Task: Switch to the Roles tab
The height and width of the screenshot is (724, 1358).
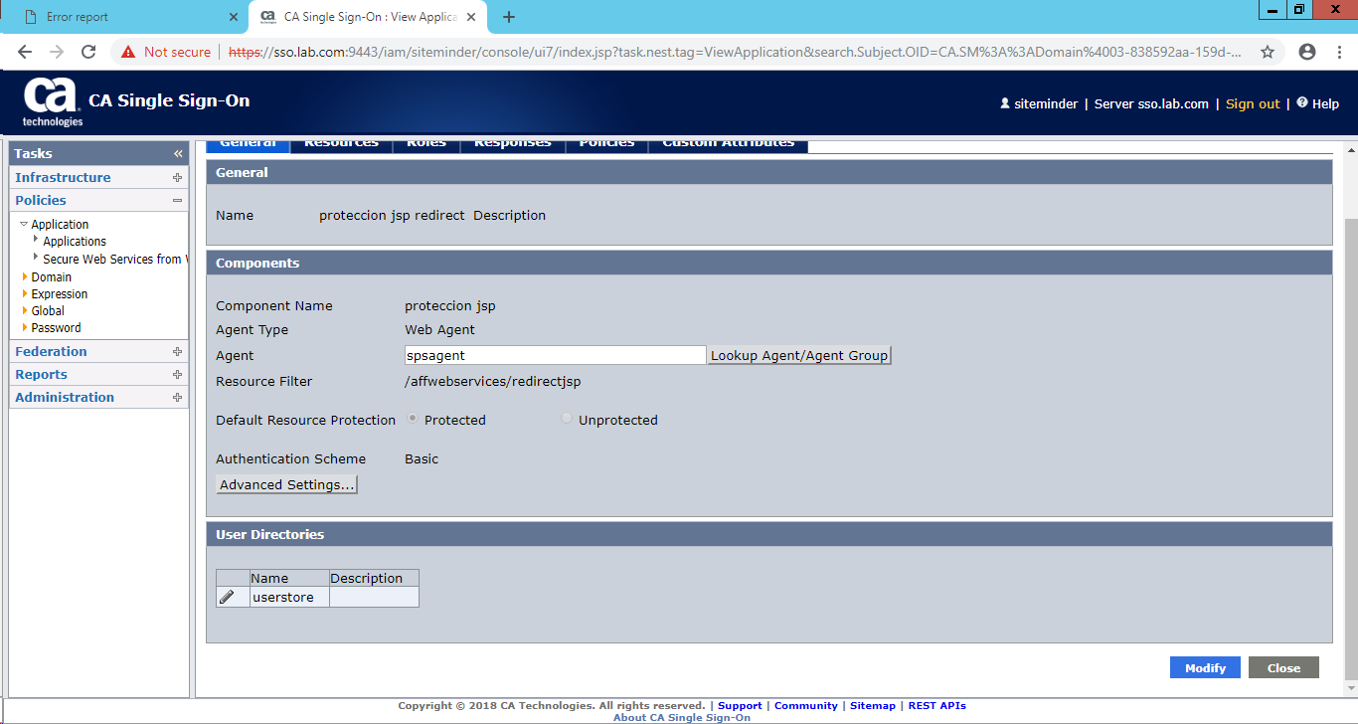Action: click(426, 143)
